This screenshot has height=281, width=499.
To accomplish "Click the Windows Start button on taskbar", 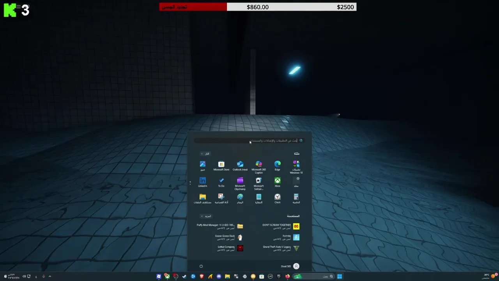I will coord(340,276).
